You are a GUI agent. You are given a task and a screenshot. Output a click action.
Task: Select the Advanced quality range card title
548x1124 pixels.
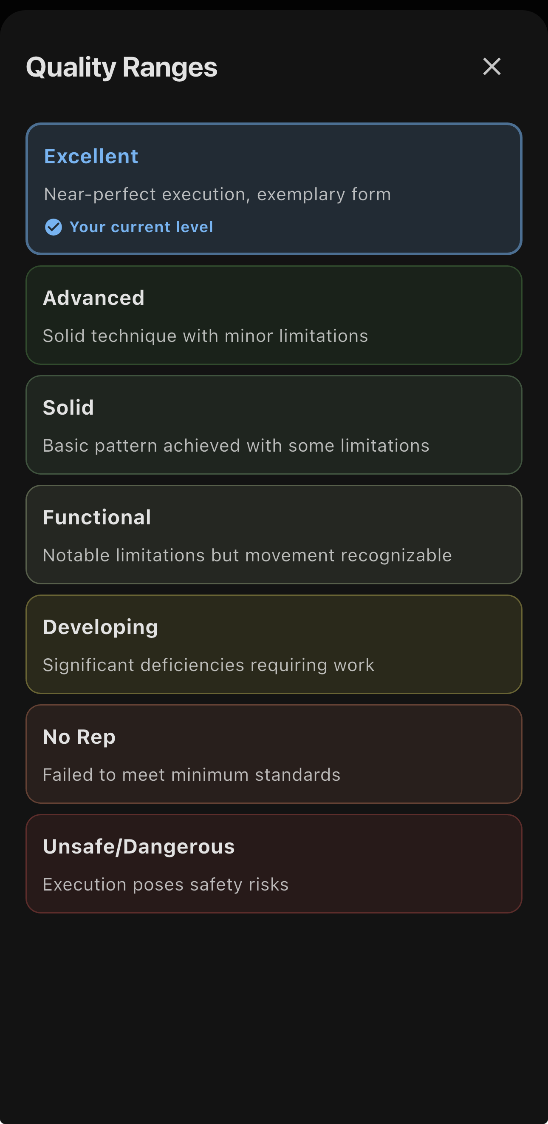click(x=94, y=298)
